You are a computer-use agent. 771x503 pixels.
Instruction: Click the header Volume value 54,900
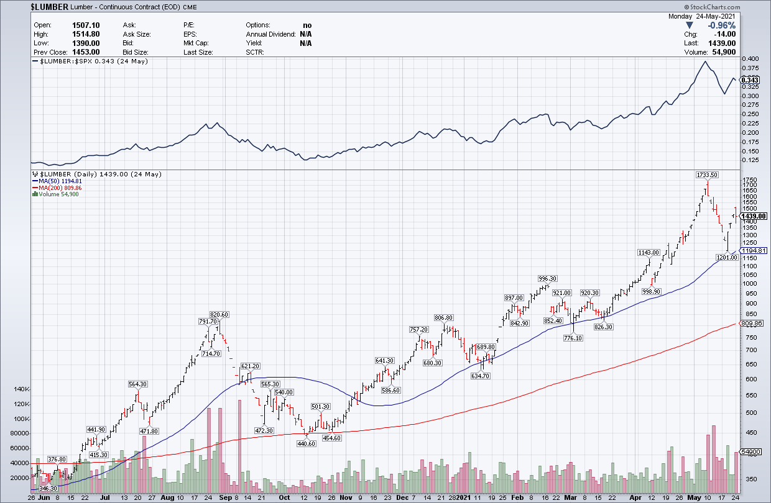(x=724, y=53)
